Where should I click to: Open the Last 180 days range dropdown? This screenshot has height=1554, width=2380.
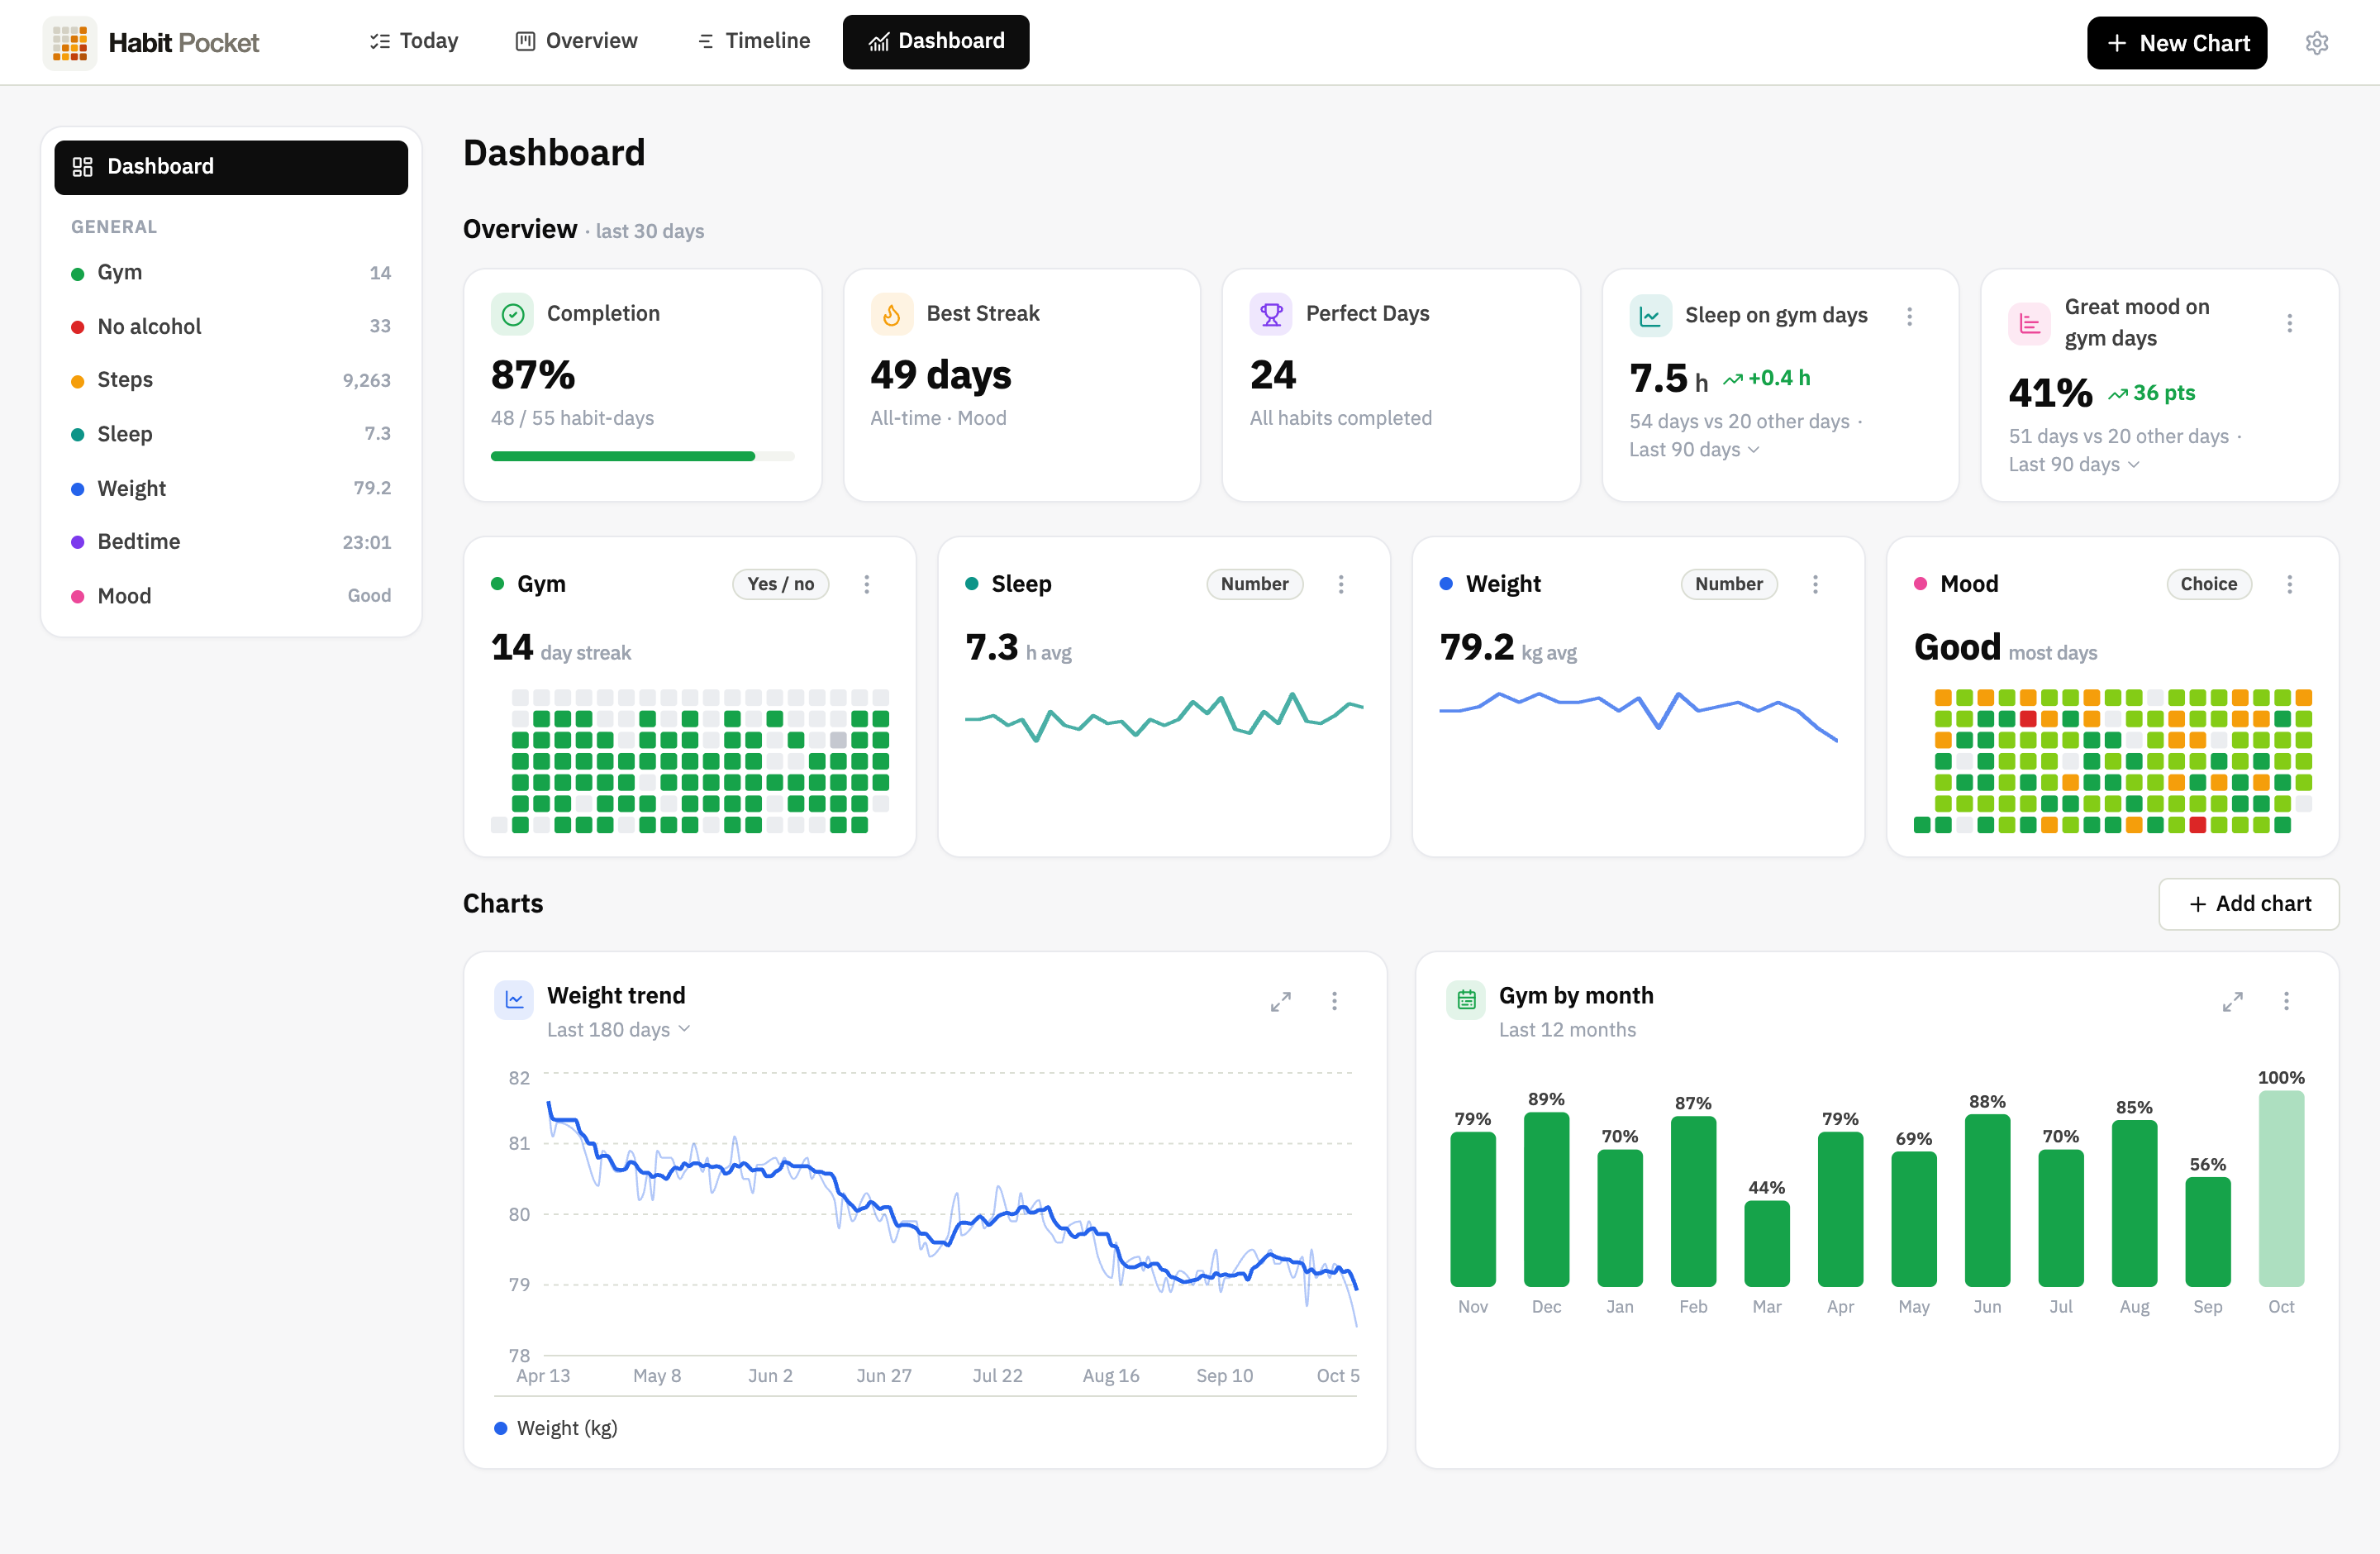pos(618,1030)
